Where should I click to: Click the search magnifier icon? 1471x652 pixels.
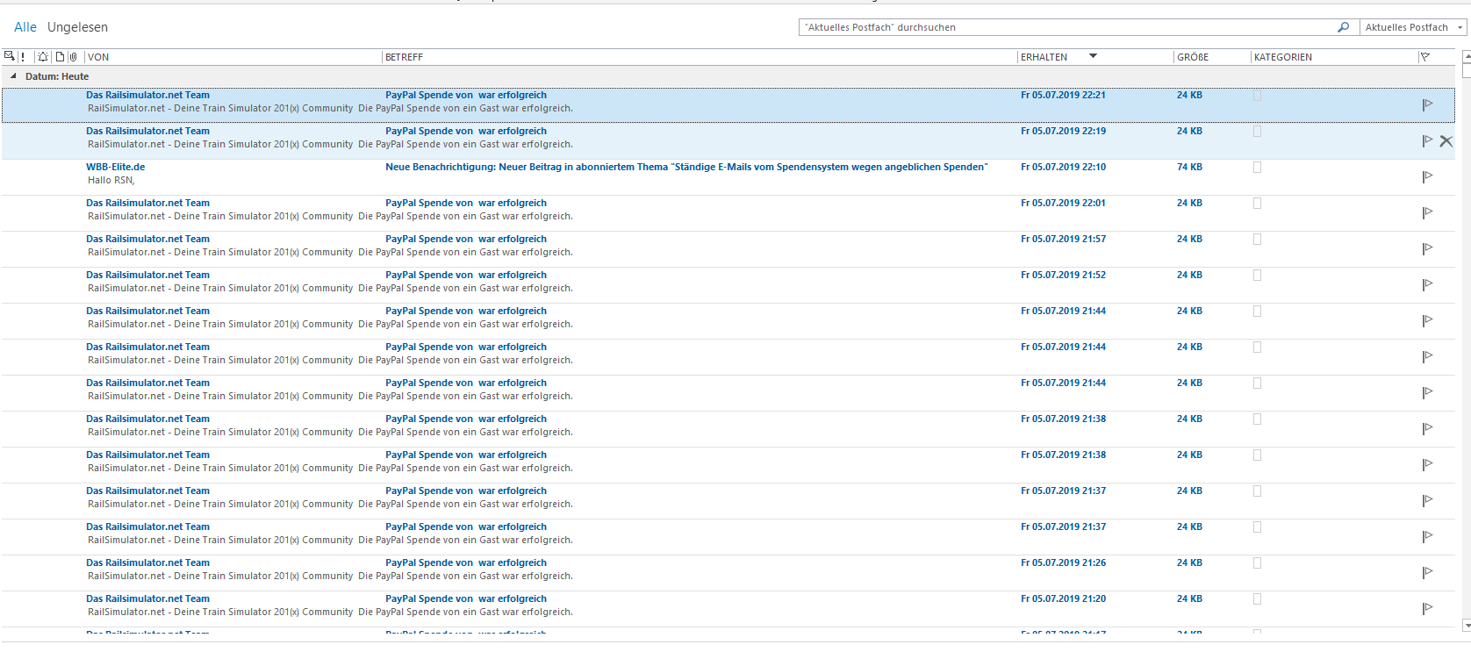pyautogui.click(x=1343, y=27)
